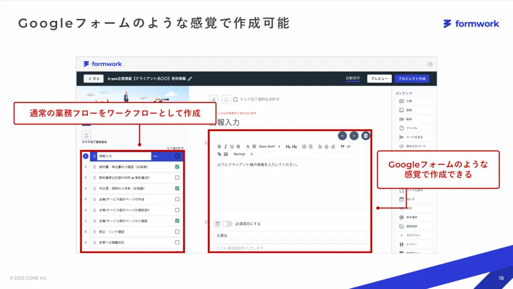Click the H1 heading icon
513x289 pixels.
pos(288,147)
